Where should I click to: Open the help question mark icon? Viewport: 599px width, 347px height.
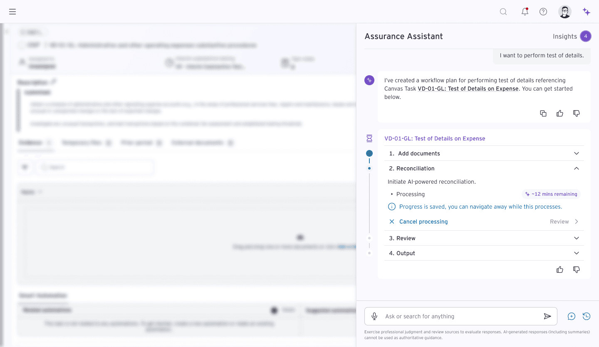pos(543,12)
